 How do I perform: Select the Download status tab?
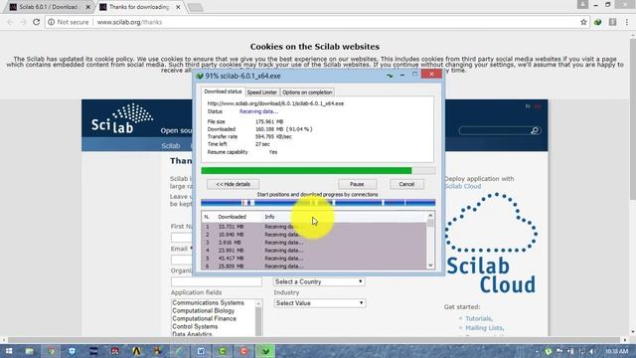pyautogui.click(x=223, y=91)
